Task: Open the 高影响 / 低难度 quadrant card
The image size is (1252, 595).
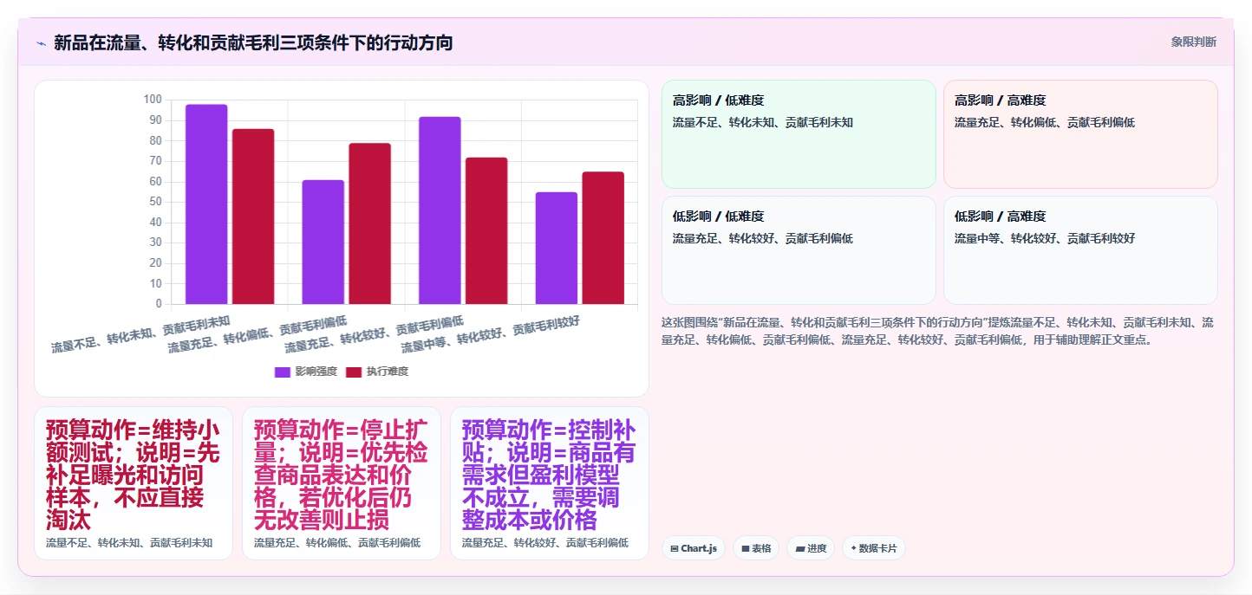Action: click(x=799, y=134)
